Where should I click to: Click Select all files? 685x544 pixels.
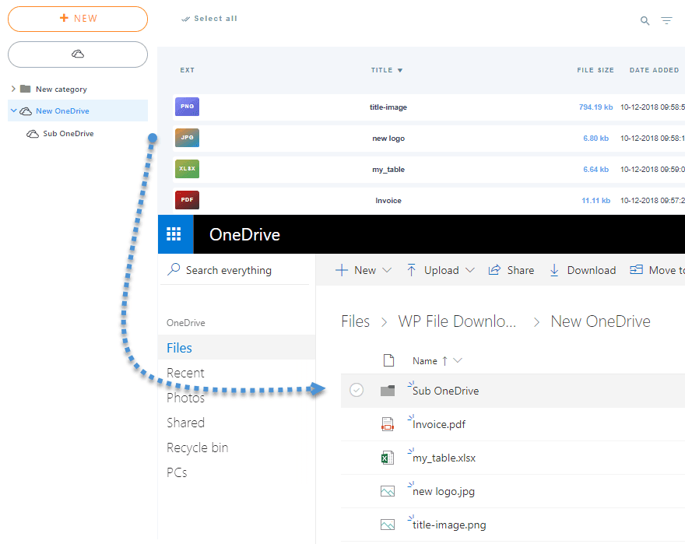coord(209,19)
